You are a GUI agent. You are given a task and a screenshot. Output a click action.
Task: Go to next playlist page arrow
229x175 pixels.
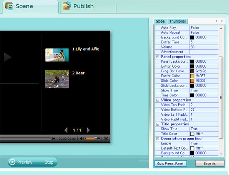[88, 130]
